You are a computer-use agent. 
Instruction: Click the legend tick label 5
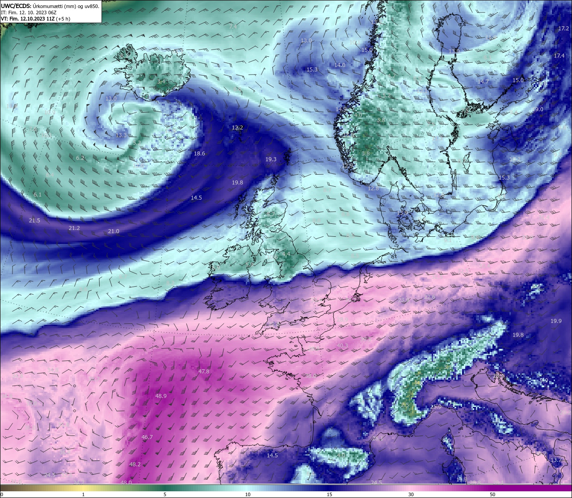165,494
